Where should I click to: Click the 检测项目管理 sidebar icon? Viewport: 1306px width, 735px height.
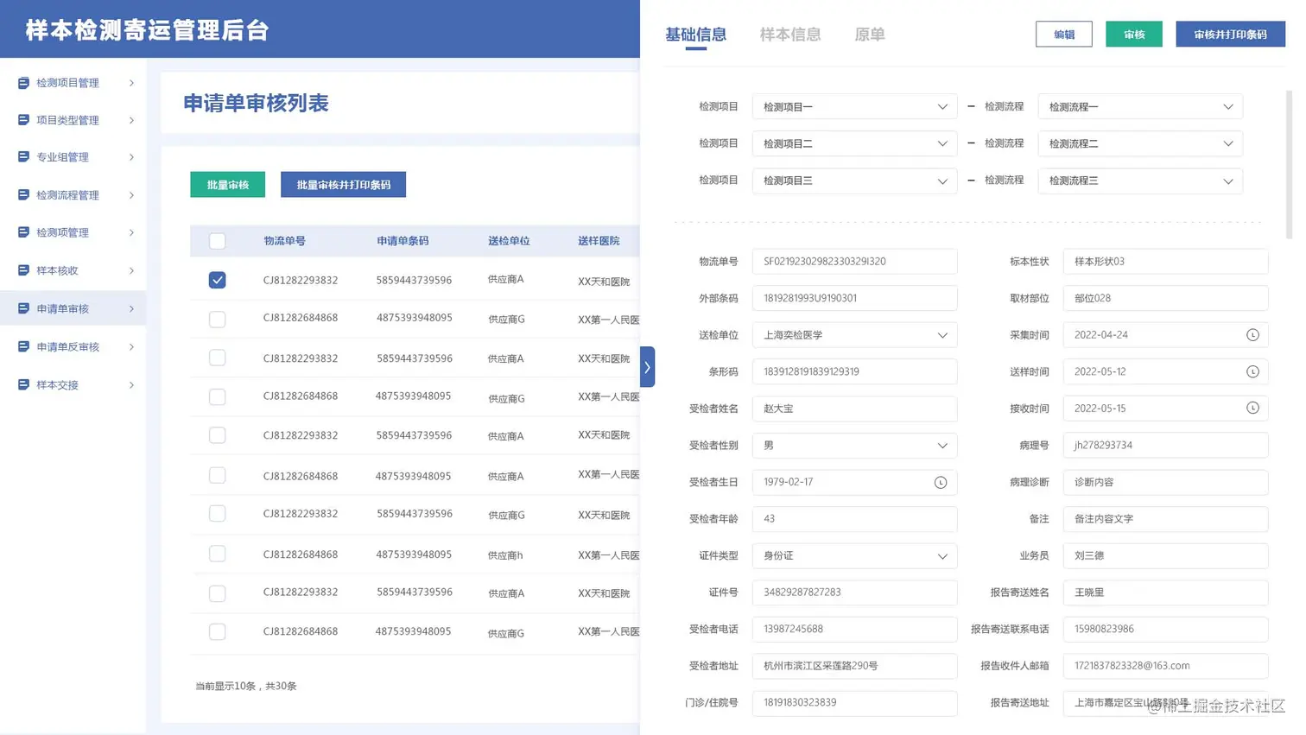(x=23, y=83)
